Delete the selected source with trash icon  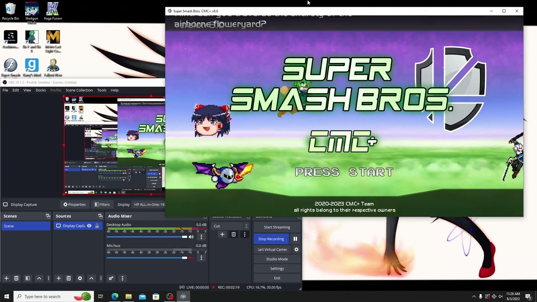[69, 278]
